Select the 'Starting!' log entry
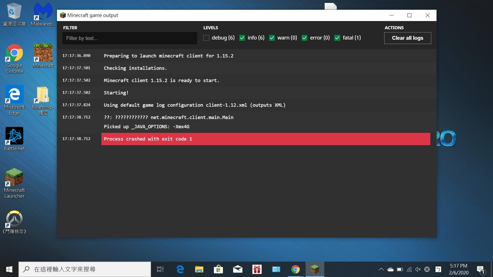493x277 pixels. tap(116, 93)
